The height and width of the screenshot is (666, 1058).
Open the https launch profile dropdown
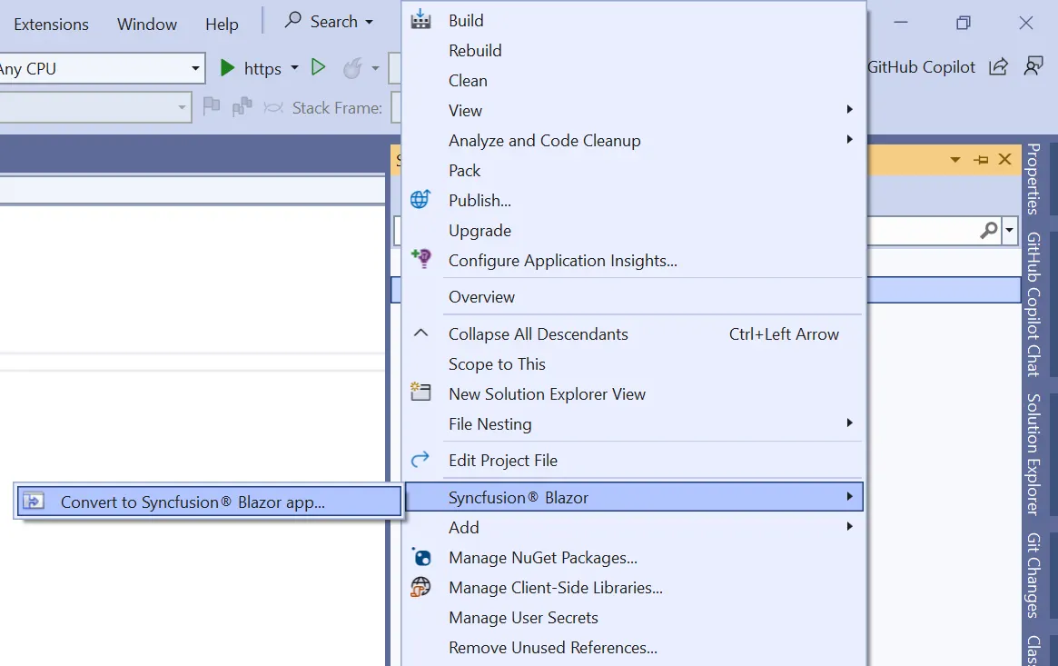click(x=295, y=67)
